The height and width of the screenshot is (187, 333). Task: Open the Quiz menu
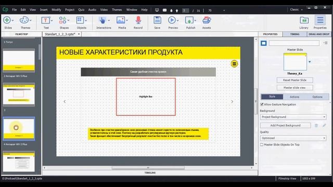coord(81,10)
